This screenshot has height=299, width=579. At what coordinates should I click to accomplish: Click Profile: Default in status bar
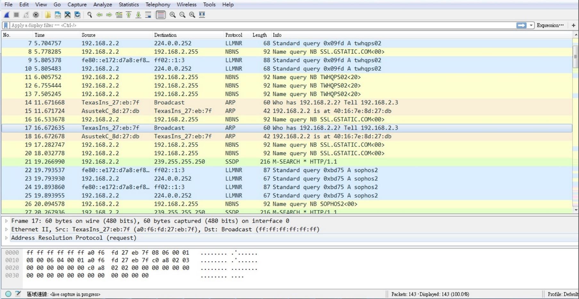click(562, 294)
